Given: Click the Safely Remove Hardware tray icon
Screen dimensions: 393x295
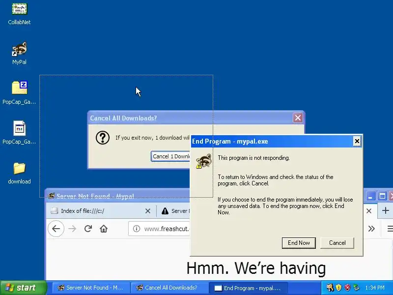Looking at the screenshot, I should pos(356,288).
